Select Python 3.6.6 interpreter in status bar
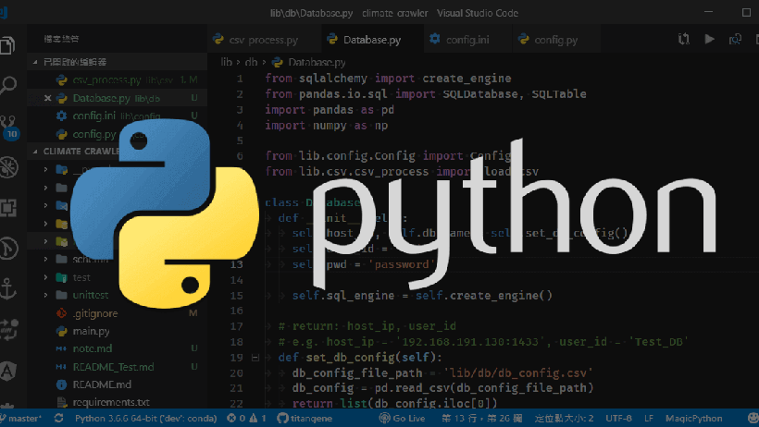The height and width of the screenshot is (427, 759). point(145,419)
